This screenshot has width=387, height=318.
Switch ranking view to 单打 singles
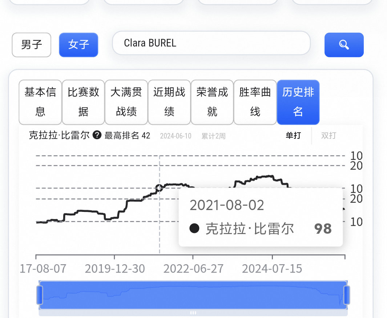[x=293, y=136]
